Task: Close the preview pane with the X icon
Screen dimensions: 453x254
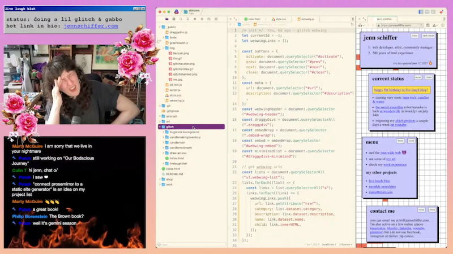Action: pos(360,19)
